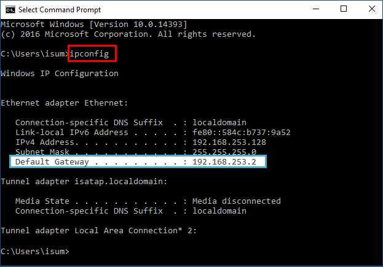Click the last C:\Users\isum> prompt line
Screen dimensions: 383x267
click(x=34, y=251)
